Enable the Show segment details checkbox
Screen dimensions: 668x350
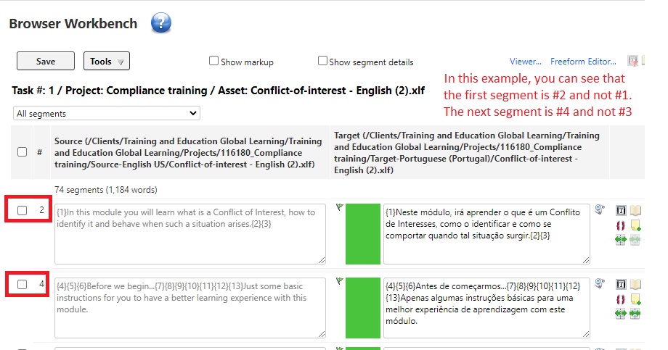322,61
